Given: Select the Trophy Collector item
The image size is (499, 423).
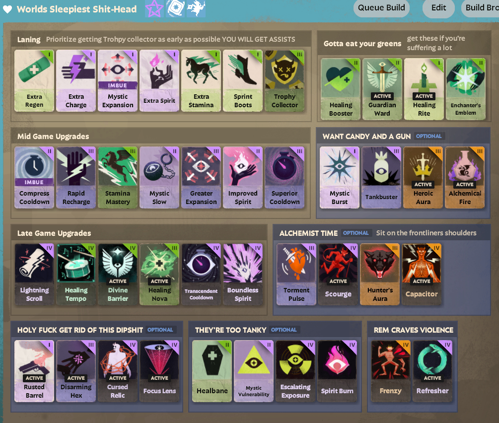Looking at the screenshot, I should pos(285,80).
